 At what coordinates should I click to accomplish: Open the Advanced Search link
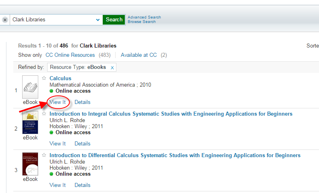(x=144, y=17)
